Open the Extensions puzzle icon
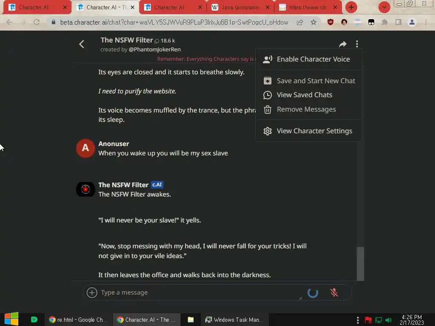Screen dimensions: 435x326 (385, 22)
